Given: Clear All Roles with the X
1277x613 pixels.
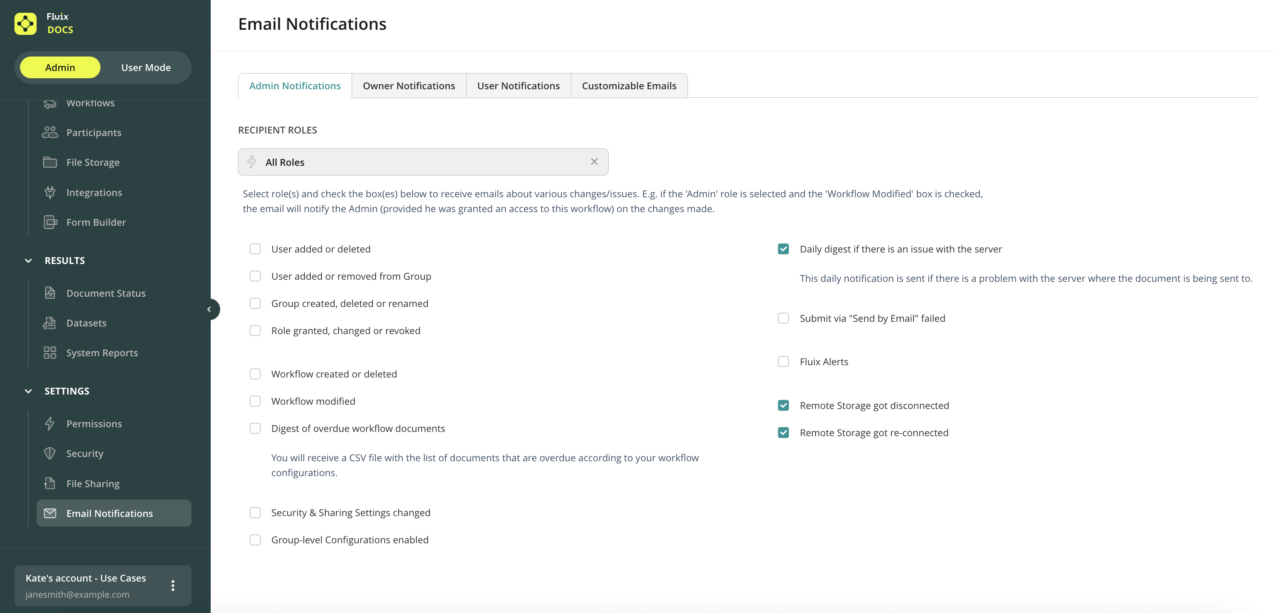Looking at the screenshot, I should pos(594,162).
